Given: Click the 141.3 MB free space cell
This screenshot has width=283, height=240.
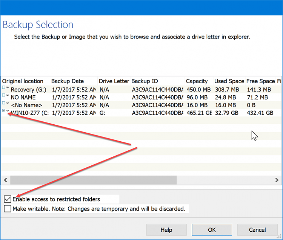Looking at the screenshot, I should coord(259,90).
